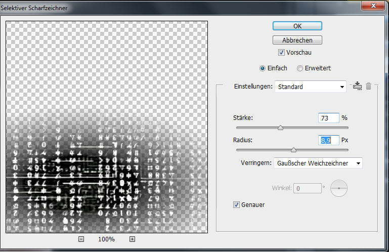Zoom out the preview with minus icon
This screenshot has width=389, height=252.
[81, 239]
